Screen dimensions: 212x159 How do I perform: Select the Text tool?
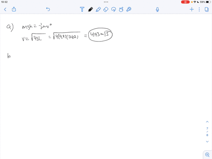pyautogui.click(x=82, y=9)
